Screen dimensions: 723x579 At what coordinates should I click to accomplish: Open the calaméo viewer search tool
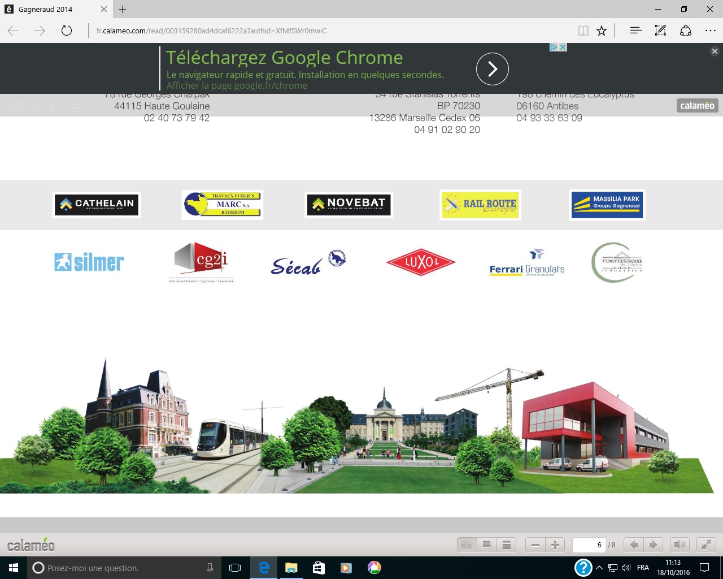(x=34, y=105)
